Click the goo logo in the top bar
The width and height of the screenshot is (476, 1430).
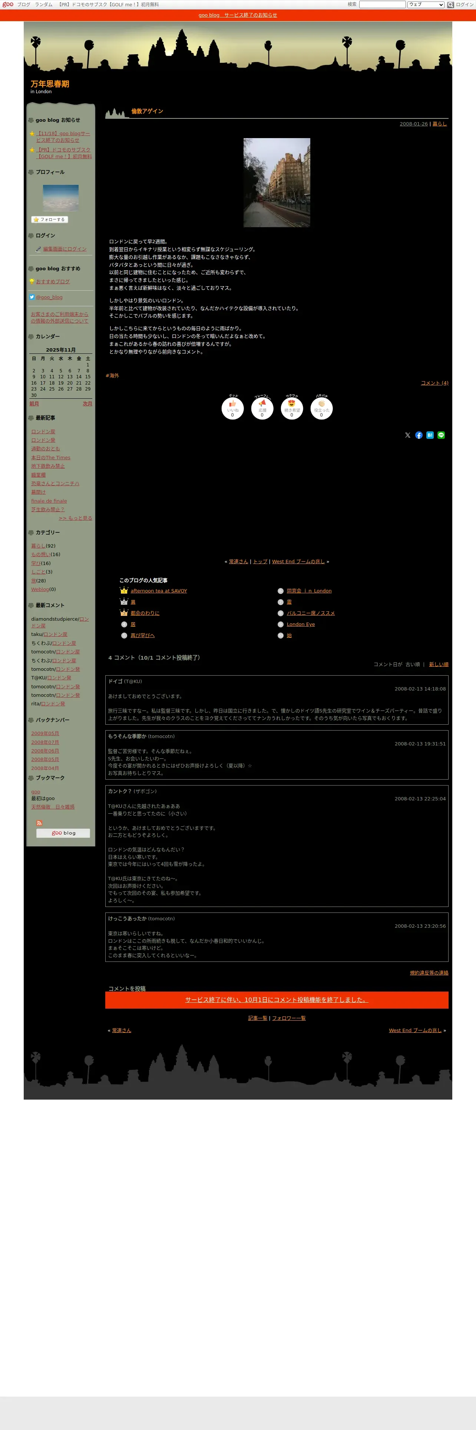coord(8,4)
